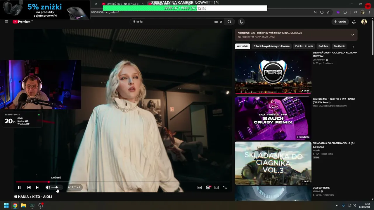Show hidden system tray icons
The height and width of the screenshot is (210, 374).
pyautogui.click(x=337, y=205)
